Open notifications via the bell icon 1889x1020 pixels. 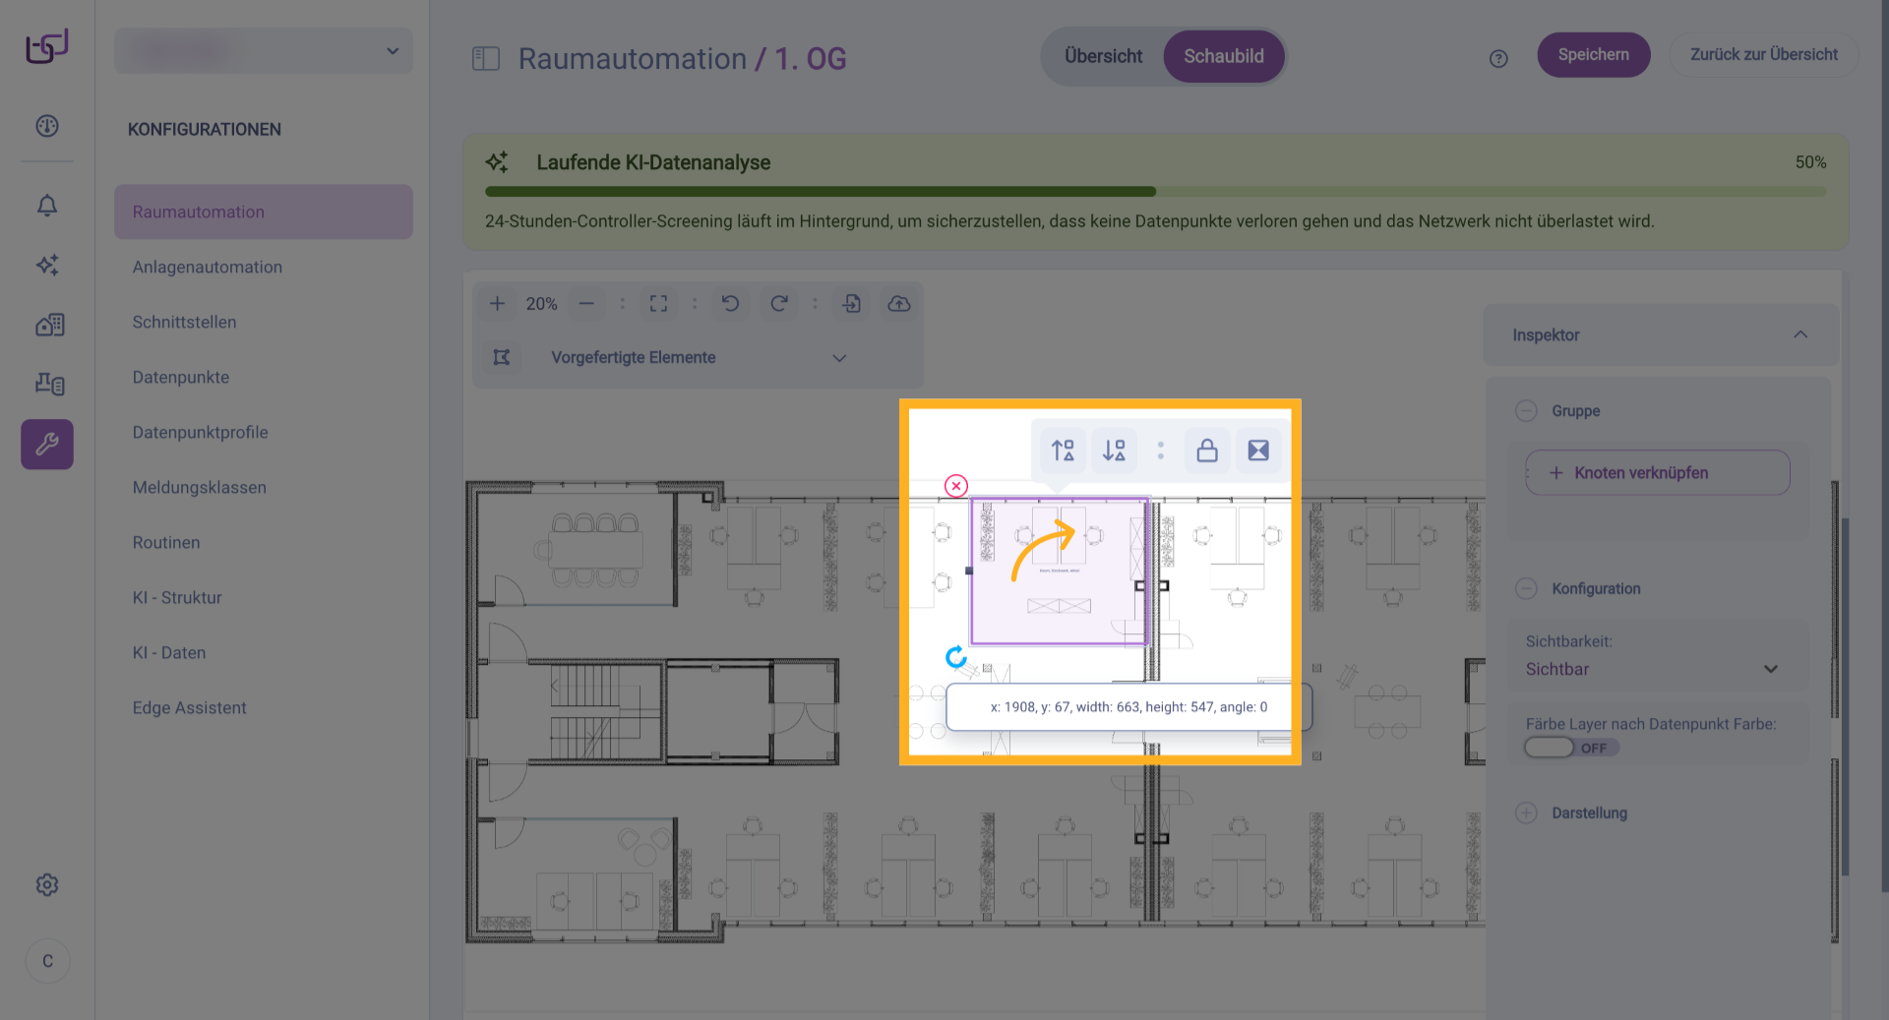point(46,206)
